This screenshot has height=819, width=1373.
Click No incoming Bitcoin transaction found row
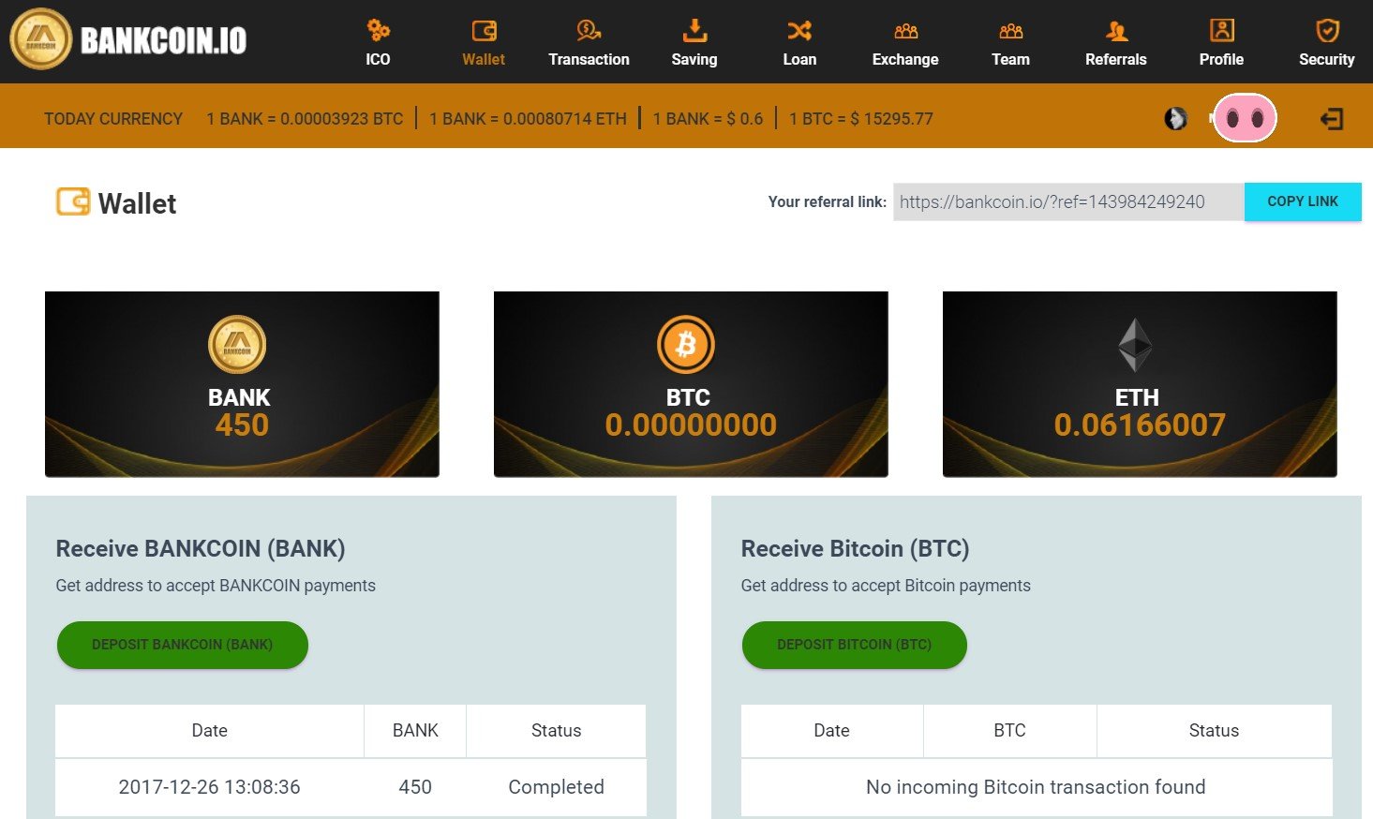click(1037, 787)
